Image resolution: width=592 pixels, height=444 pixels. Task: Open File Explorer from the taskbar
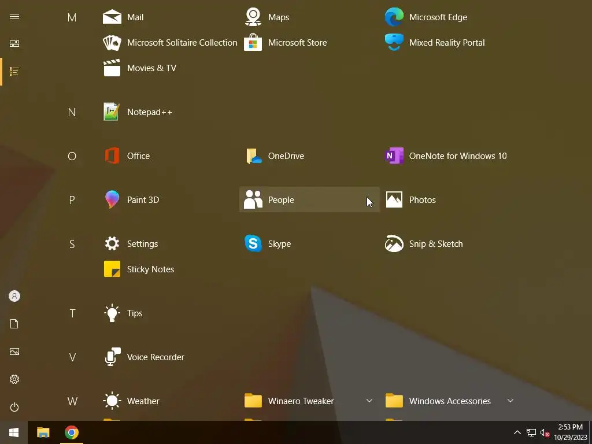point(43,432)
